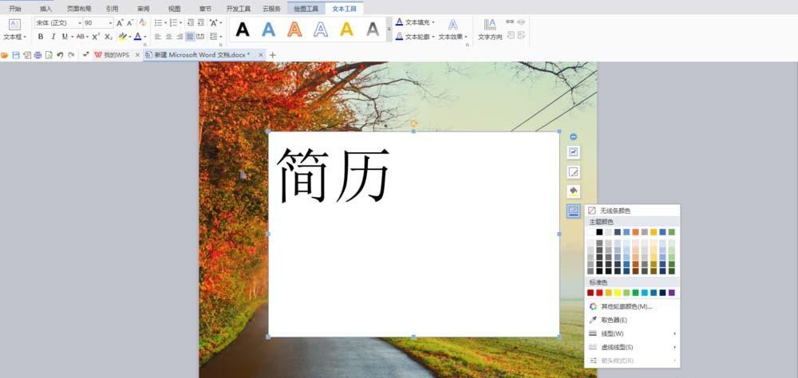Switch to the 审阅 ribbon tab
This screenshot has width=798, height=378.
tap(144, 9)
